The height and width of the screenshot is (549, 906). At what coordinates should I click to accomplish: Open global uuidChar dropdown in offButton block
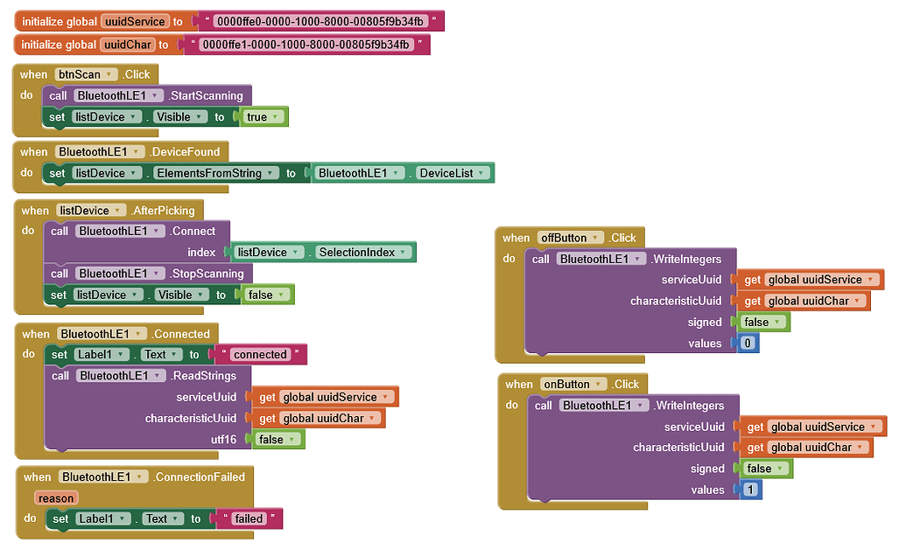pyautogui.click(x=815, y=302)
